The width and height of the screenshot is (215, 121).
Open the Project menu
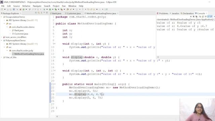click(x=56, y=6)
